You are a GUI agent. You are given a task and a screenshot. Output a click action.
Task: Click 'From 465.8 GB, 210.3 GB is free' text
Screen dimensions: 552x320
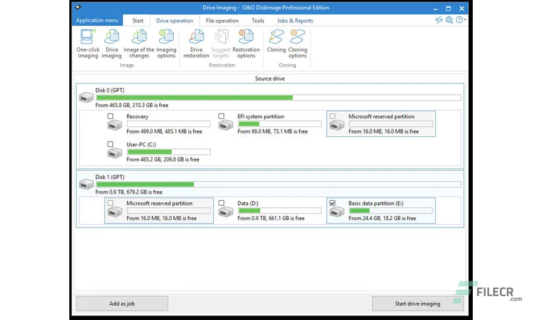(x=131, y=105)
